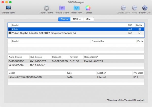The height and width of the screenshot is (107, 152).
Task: Click the Phy Block column header
Action: (x=138, y=73)
